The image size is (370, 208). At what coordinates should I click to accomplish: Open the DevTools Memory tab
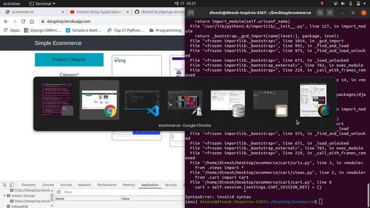[x=129, y=185]
